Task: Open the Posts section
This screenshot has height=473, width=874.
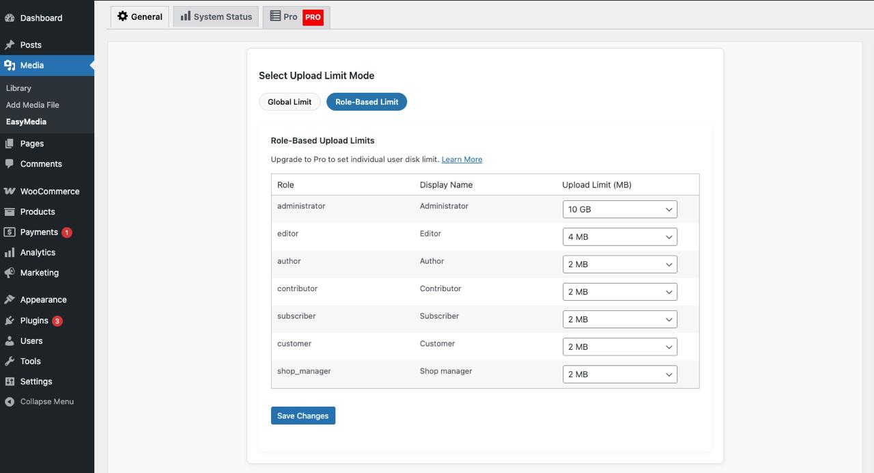Action: pyautogui.click(x=30, y=44)
